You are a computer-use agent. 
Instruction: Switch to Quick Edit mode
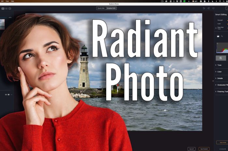pos(101,8)
